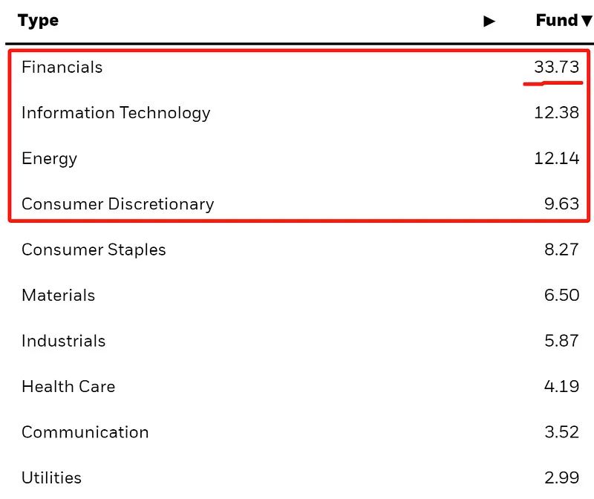Screen dimensions: 594x499
Task: Select the 9.63 Consumer Discretionary value
Action: click(x=561, y=204)
